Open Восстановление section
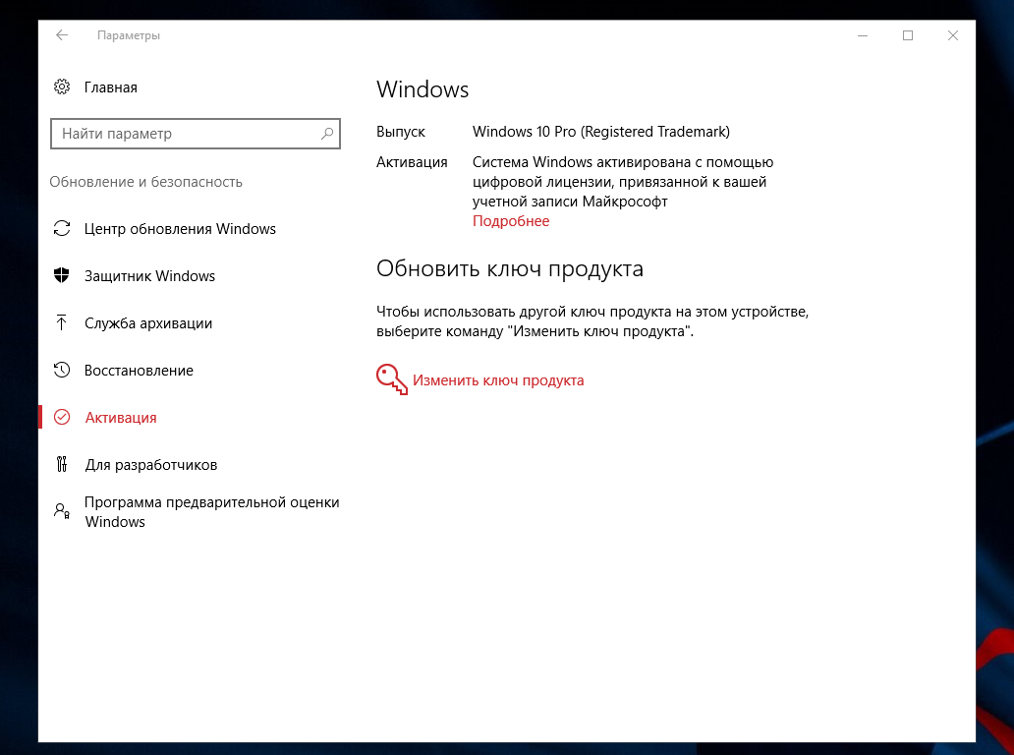This screenshot has width=1014, height=755. coord(139,371)
